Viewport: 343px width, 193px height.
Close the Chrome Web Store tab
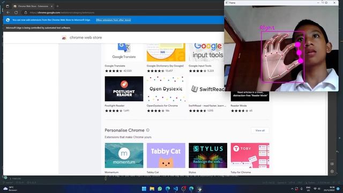(51, 6)
